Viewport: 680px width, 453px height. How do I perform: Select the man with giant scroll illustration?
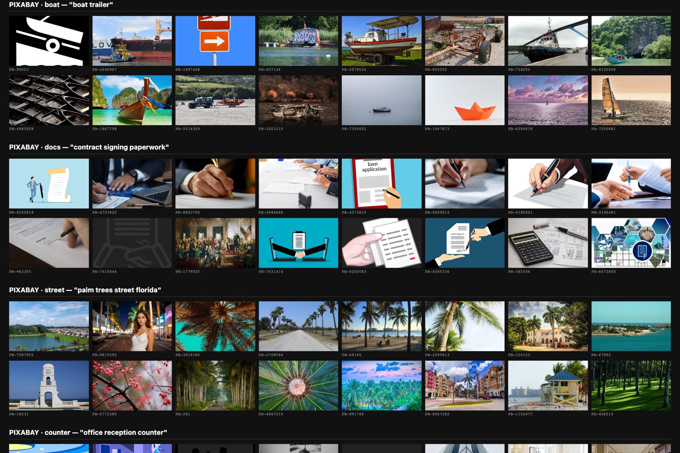[x=49, y=183]
